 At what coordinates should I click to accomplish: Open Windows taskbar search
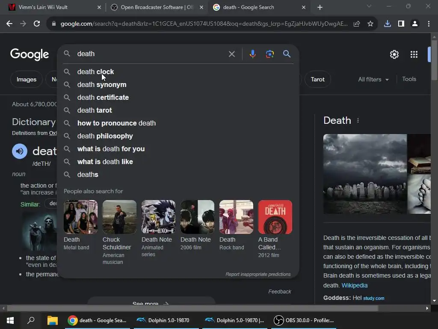(31, 320)
